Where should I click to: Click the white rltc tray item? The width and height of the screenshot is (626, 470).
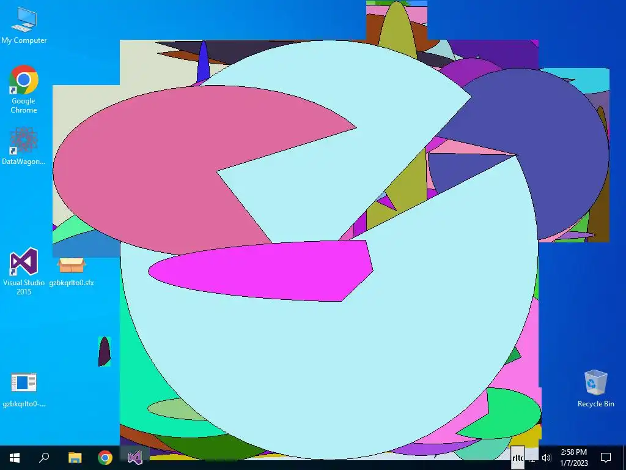click(x=518, y=458)
